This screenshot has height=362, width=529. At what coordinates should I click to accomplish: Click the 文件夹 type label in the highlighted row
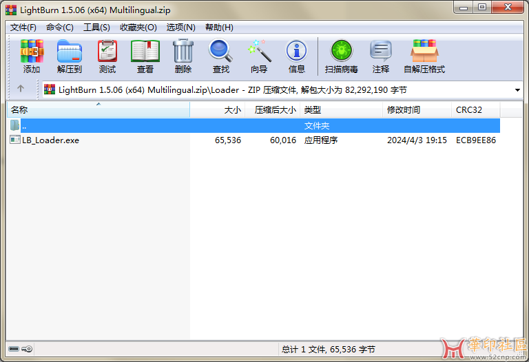[317, 126]
